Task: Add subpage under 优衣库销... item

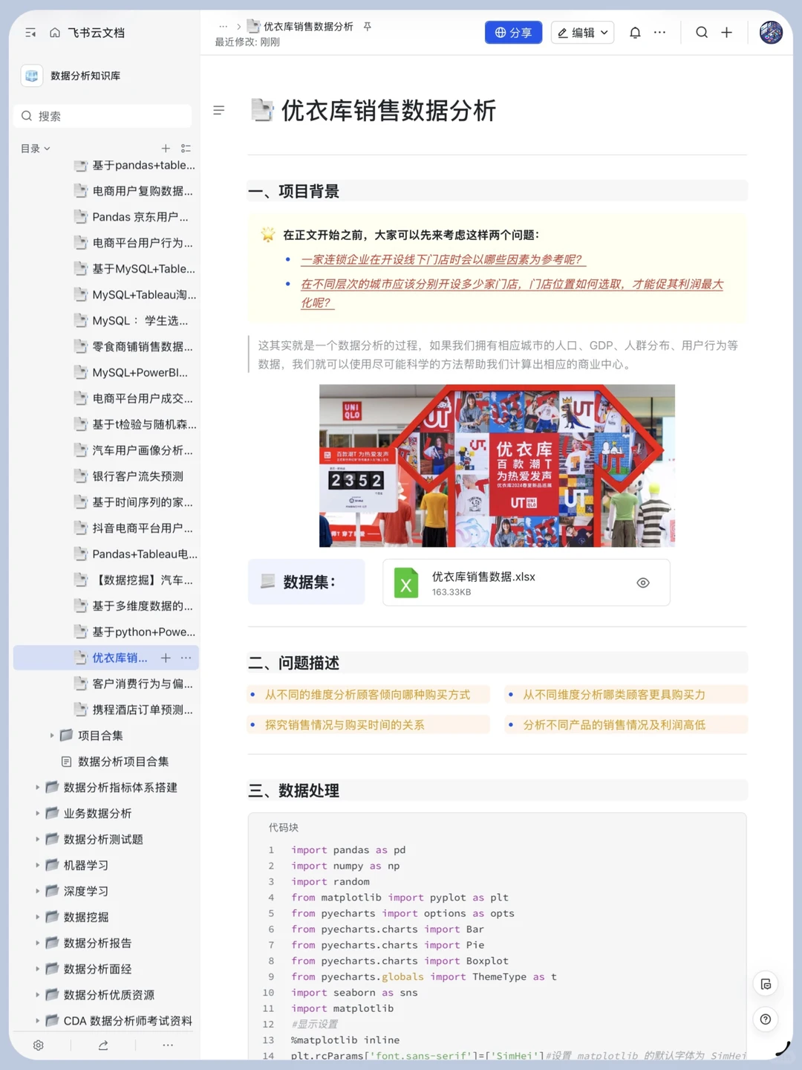Action: click(166, 658)
